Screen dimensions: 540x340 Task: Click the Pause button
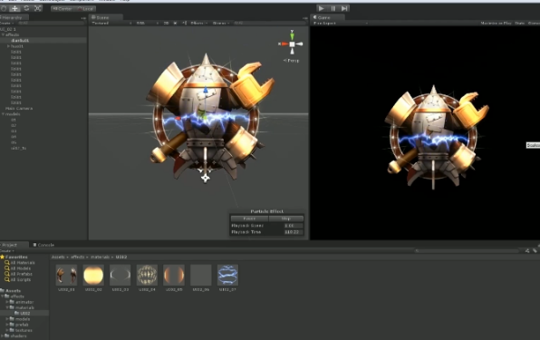click(x=333, y=8)
